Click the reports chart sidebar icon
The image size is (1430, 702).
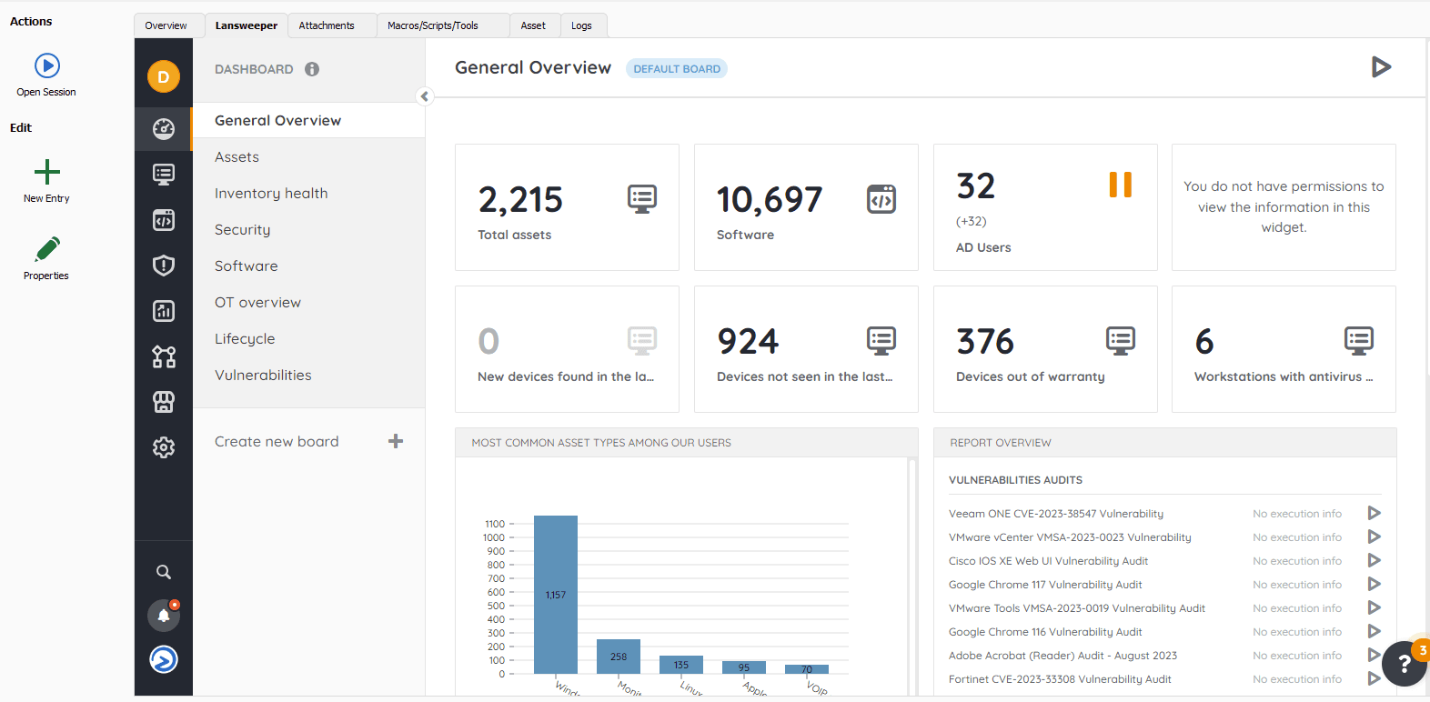[164, 311]
